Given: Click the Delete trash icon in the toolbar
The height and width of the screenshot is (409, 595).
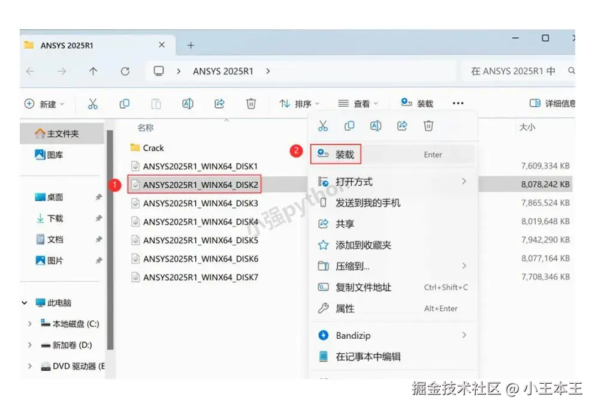Looking at the screenshot, I should point(251,104).
